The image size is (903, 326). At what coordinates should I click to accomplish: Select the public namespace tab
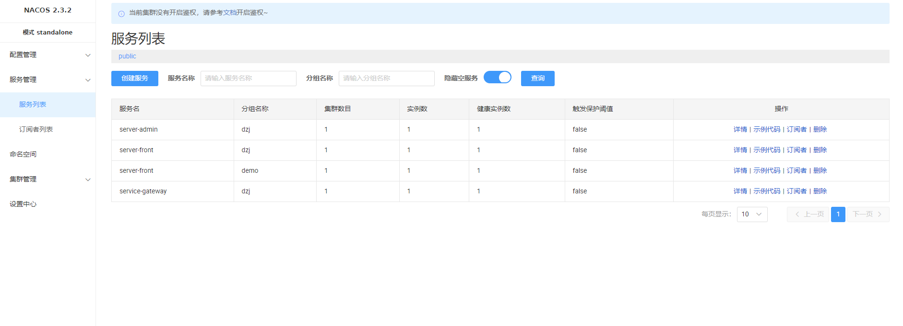coord(127,56)
